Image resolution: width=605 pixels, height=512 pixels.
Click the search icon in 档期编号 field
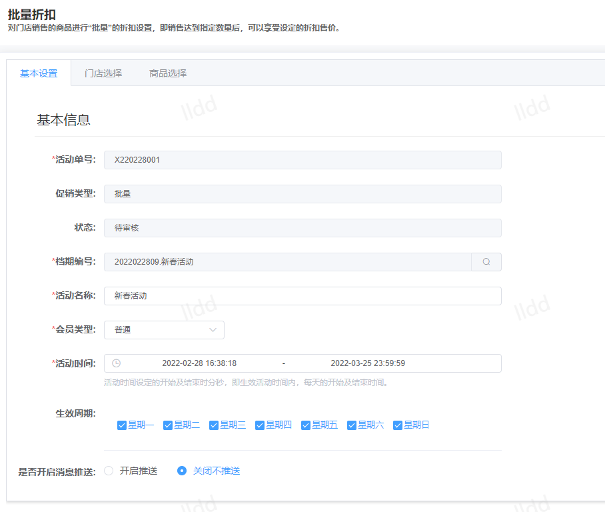[x=486, y=262]
